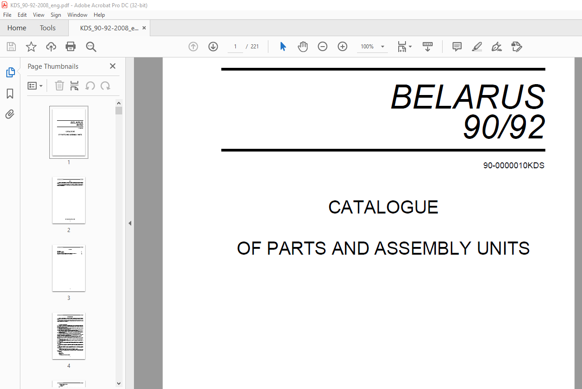The image size is (582, 389).
Task: Add a comment with the sticky note icon
Action: tap(457, 47)
